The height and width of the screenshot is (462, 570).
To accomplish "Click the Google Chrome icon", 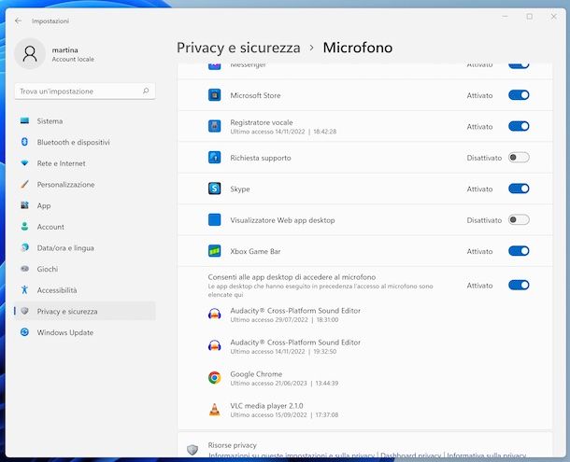I will [215, 378].
